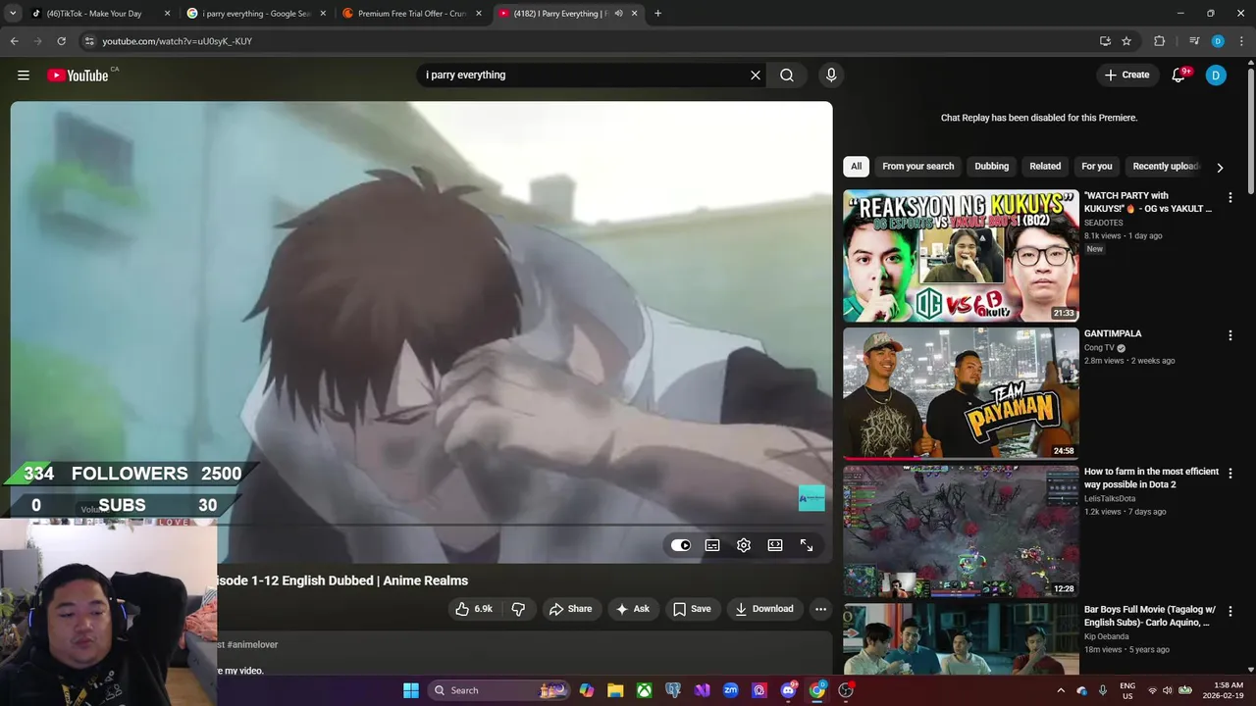Open options for How to farm Dota 2 video
This screenshot has height=706, width=1256.
(1230, 474)
